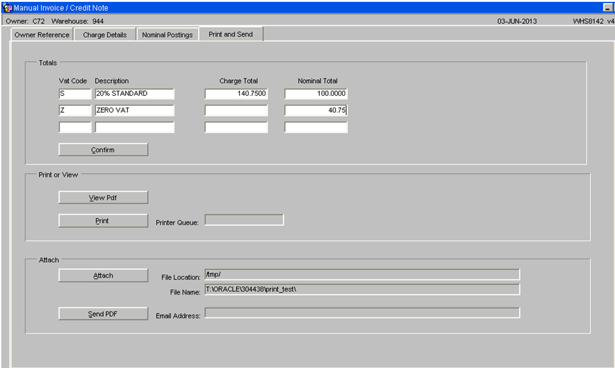The width and height of the screenshot is (615, 368).
Task: Click the empty Charge Total field for ZERO VAT
Action: [x=236, y=110]
